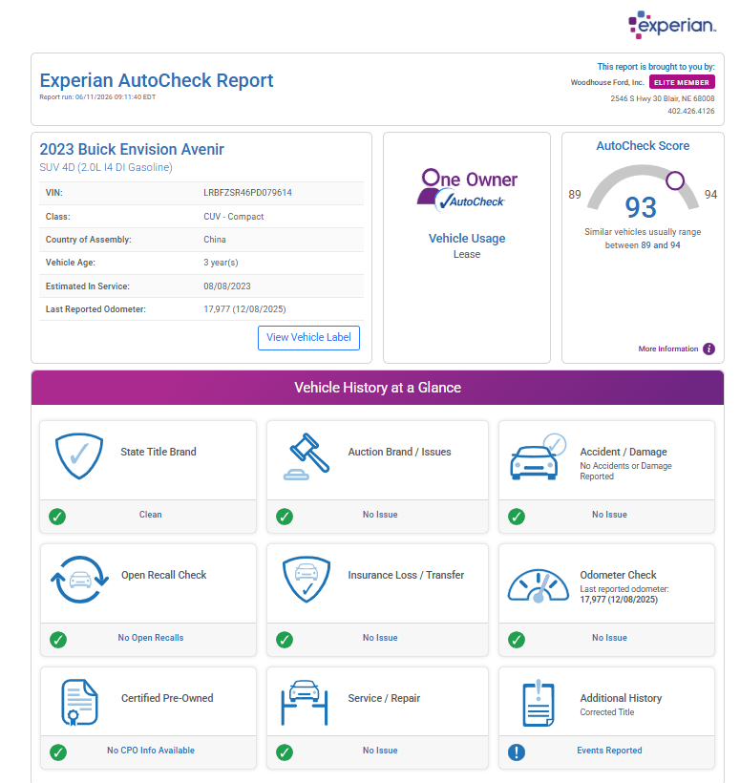Click green check beside No CPO Info Available
This screenshot has height=783, width=740.
coord(58,752)
